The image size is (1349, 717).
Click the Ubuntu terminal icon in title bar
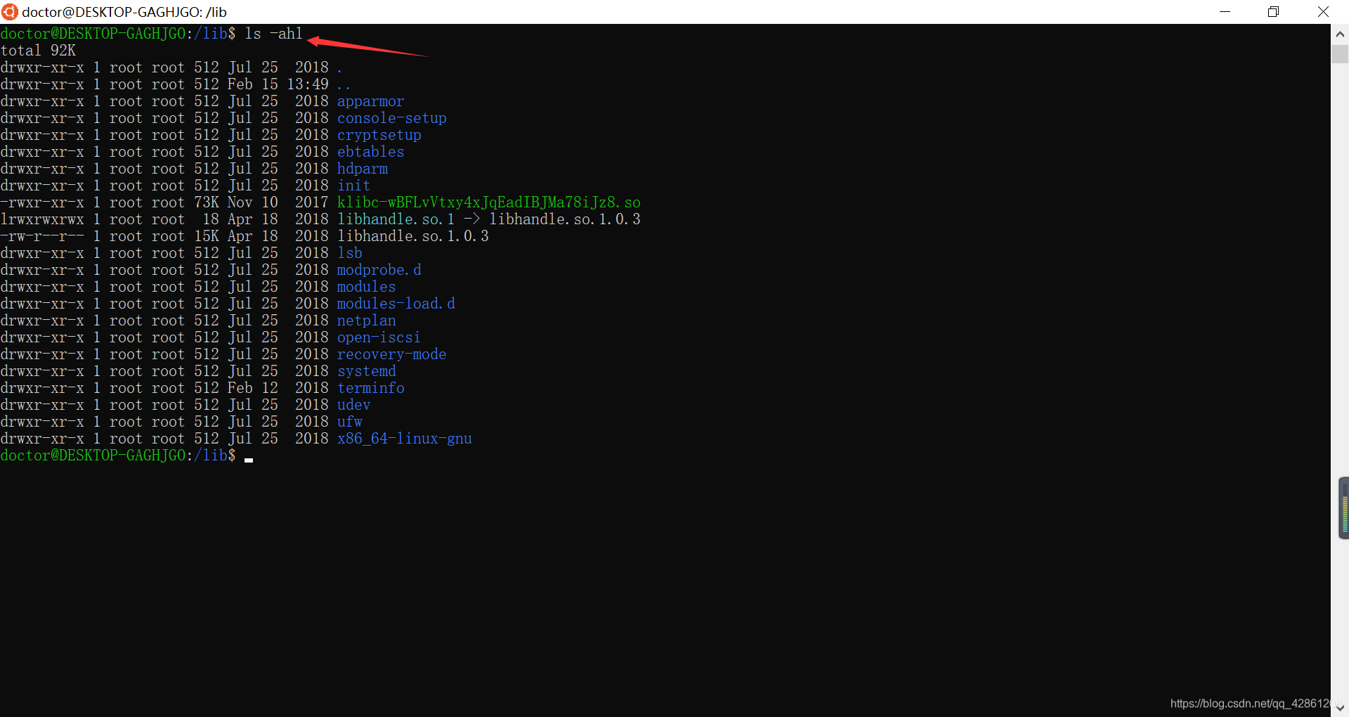[x=9, y=11]
